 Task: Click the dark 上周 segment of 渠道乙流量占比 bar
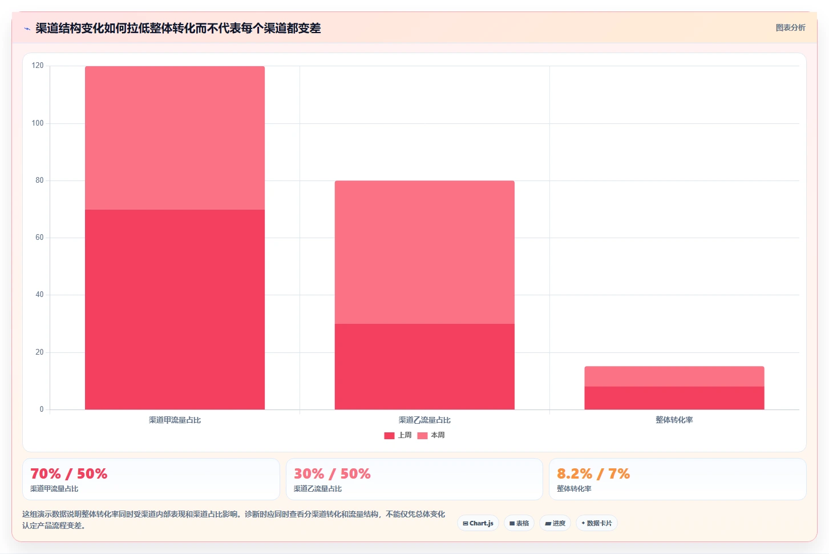pos(424,367)
